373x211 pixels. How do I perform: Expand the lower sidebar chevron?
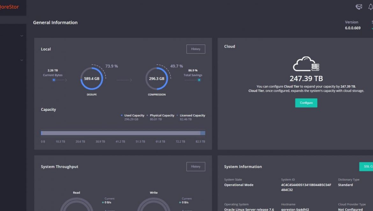[x=22, y=60]
